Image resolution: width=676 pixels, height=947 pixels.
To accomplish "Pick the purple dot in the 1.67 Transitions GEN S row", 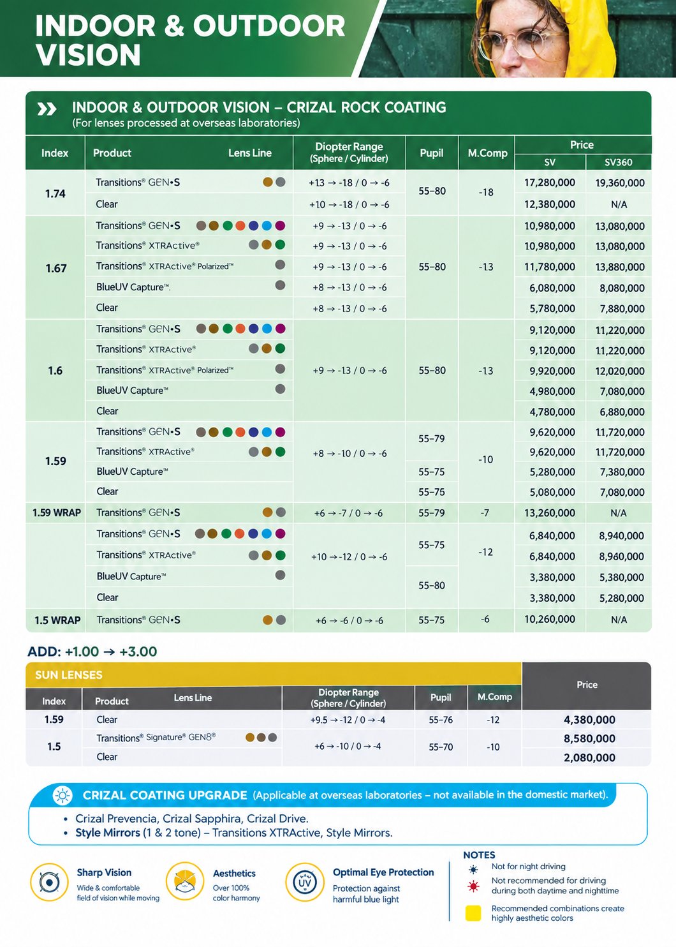I will point(280,225).
